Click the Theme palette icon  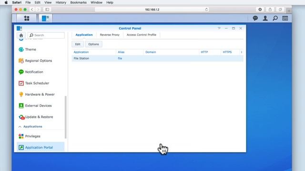point(21,49)
